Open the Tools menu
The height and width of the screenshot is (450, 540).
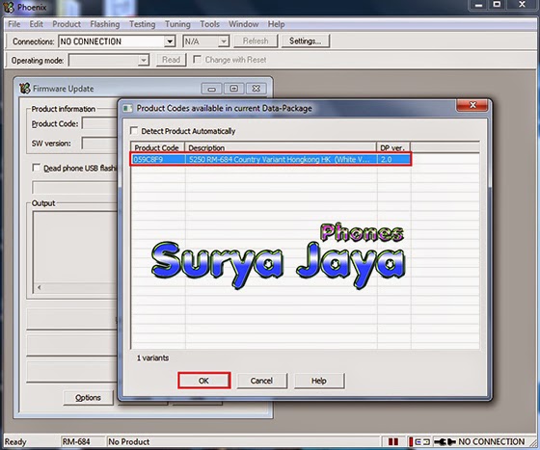click(x=210, y=24)
